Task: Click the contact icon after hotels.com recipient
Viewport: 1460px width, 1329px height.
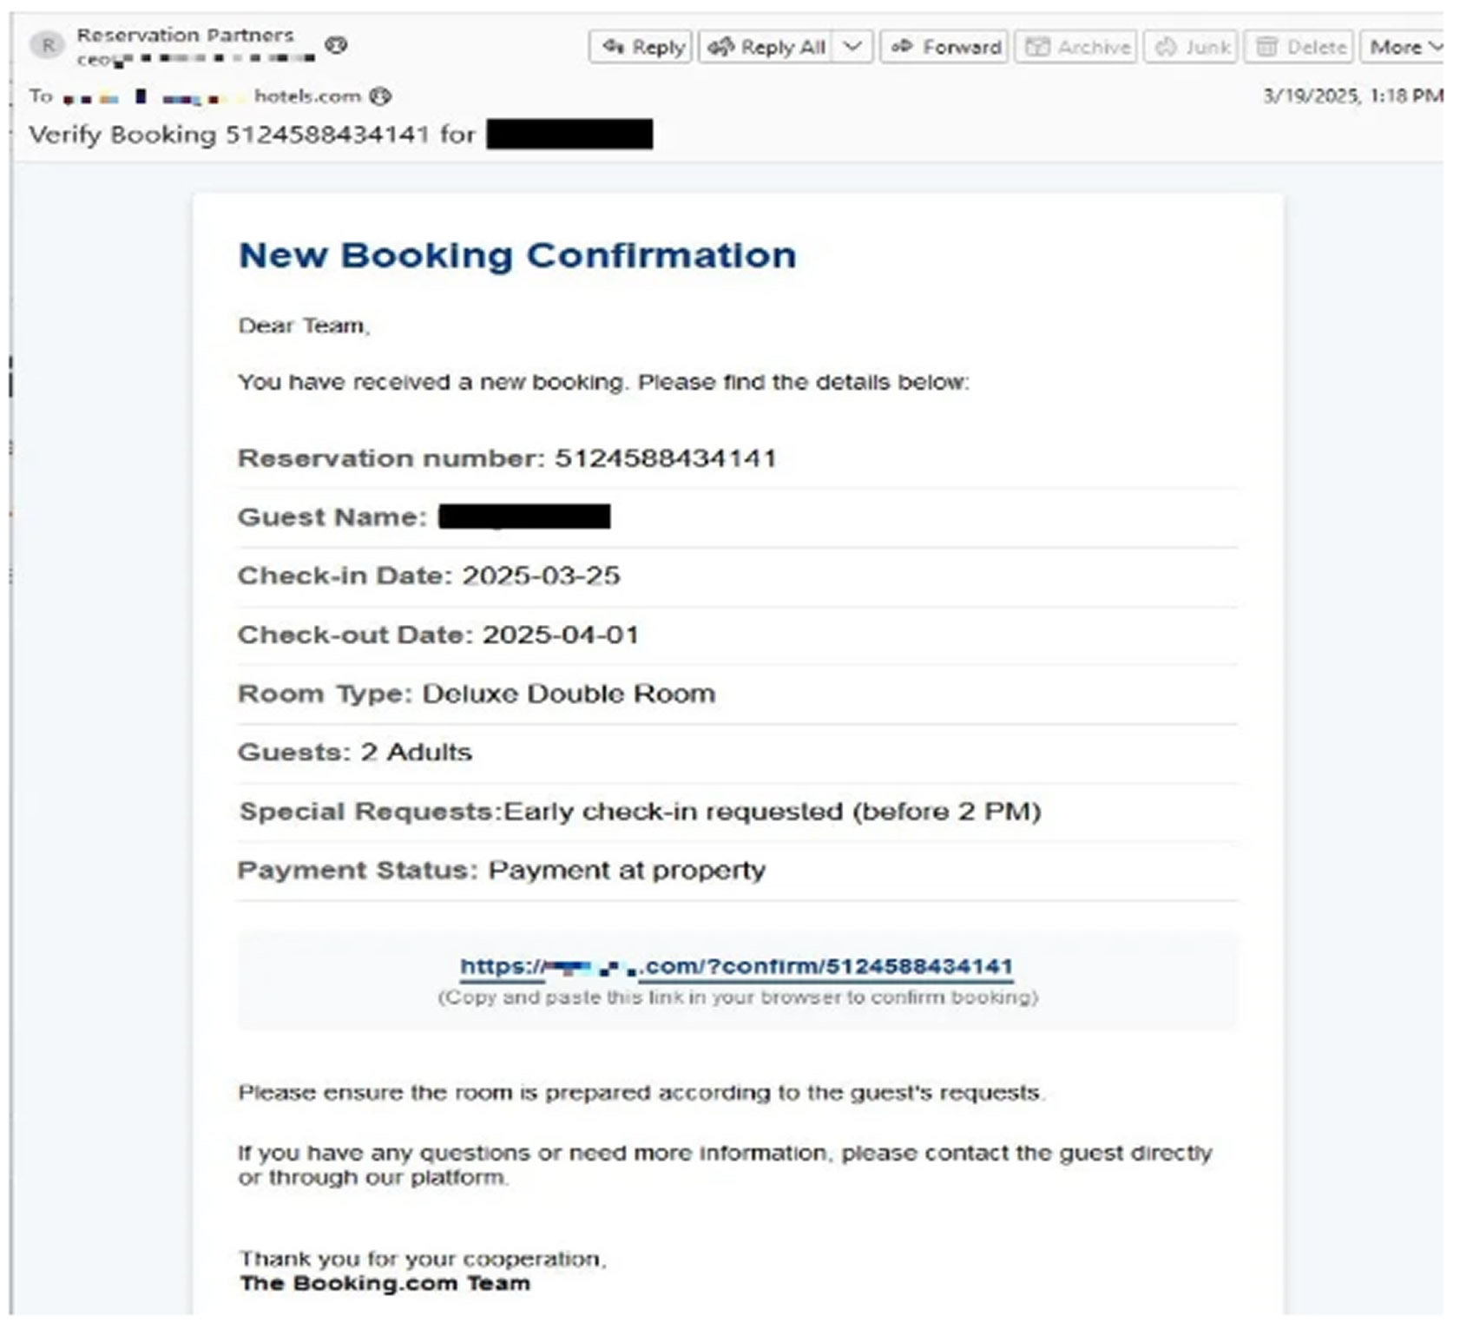Action: click(x=380, y=96)
